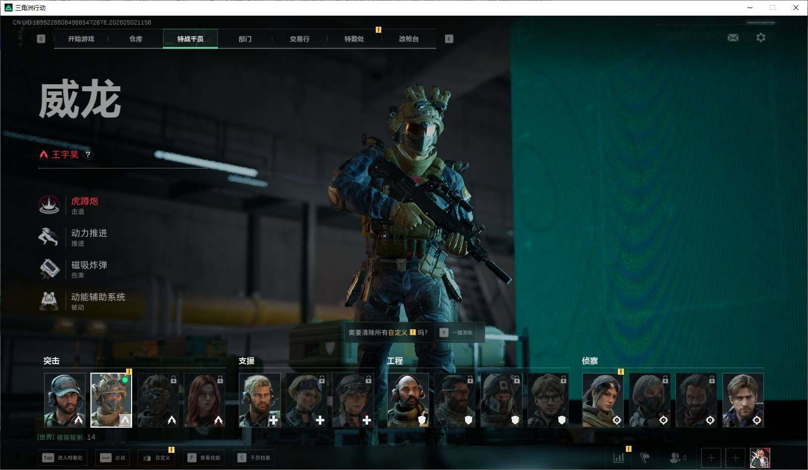Select the 动能辅助系统 passive skill icon
Viewport: 808px width, 470px height.
[x=49, y=301]
